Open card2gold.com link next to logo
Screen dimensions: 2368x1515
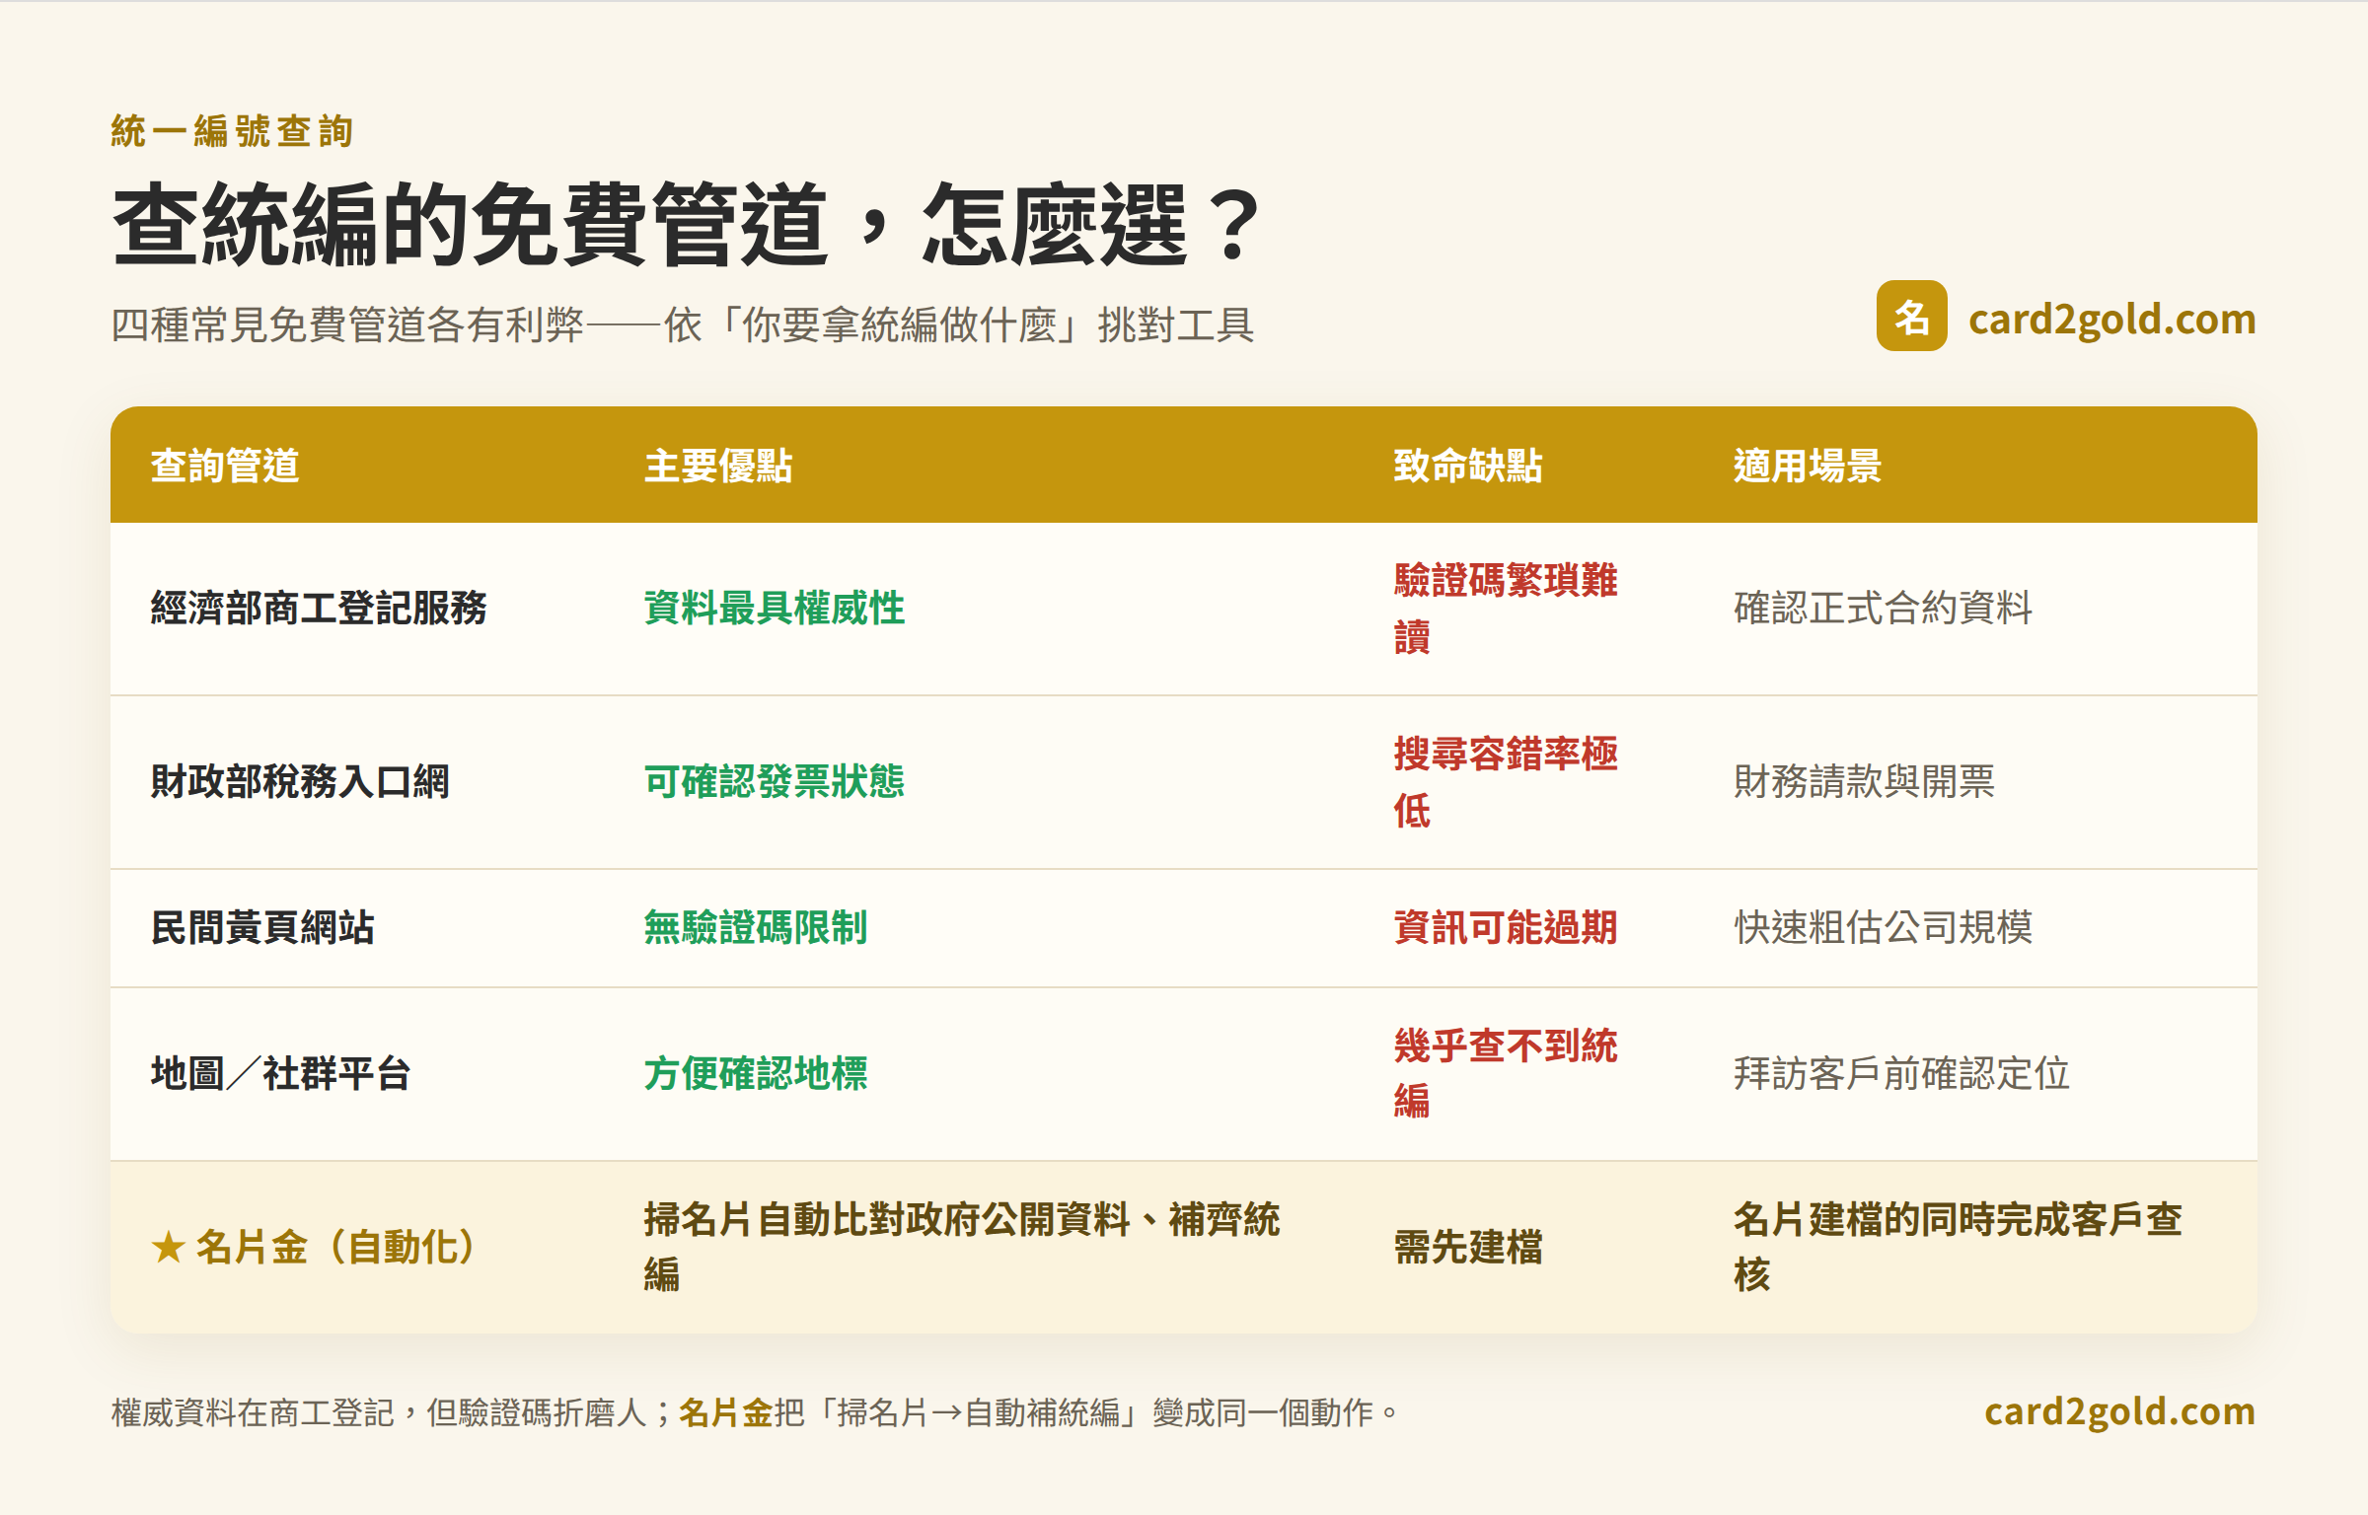pos(2111,320)
